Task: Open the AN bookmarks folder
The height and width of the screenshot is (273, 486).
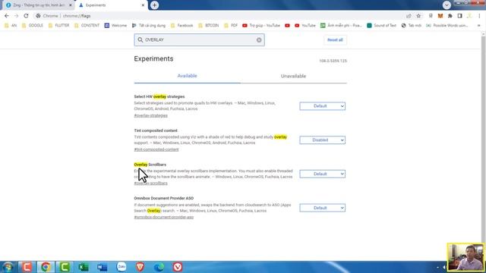Action: click(x=11, y=25)
